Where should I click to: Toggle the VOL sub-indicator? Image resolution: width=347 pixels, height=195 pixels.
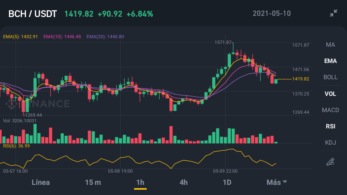(330, 94)
